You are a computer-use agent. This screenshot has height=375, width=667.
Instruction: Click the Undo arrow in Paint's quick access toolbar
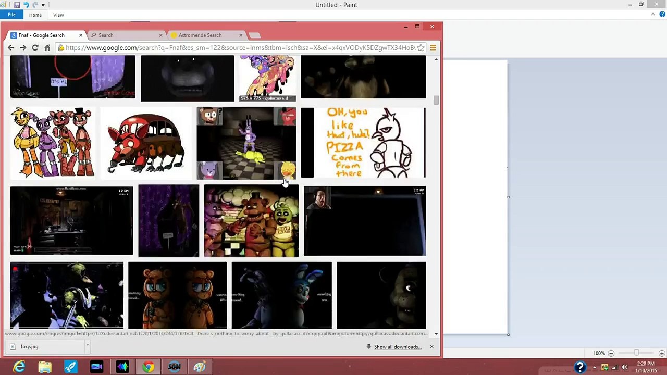tap(26, 5)
